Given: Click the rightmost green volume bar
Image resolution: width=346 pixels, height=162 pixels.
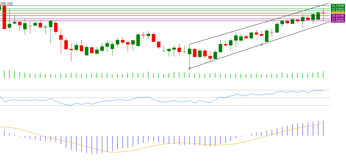Looking at the screenshot, I should [x=323, y=74].
